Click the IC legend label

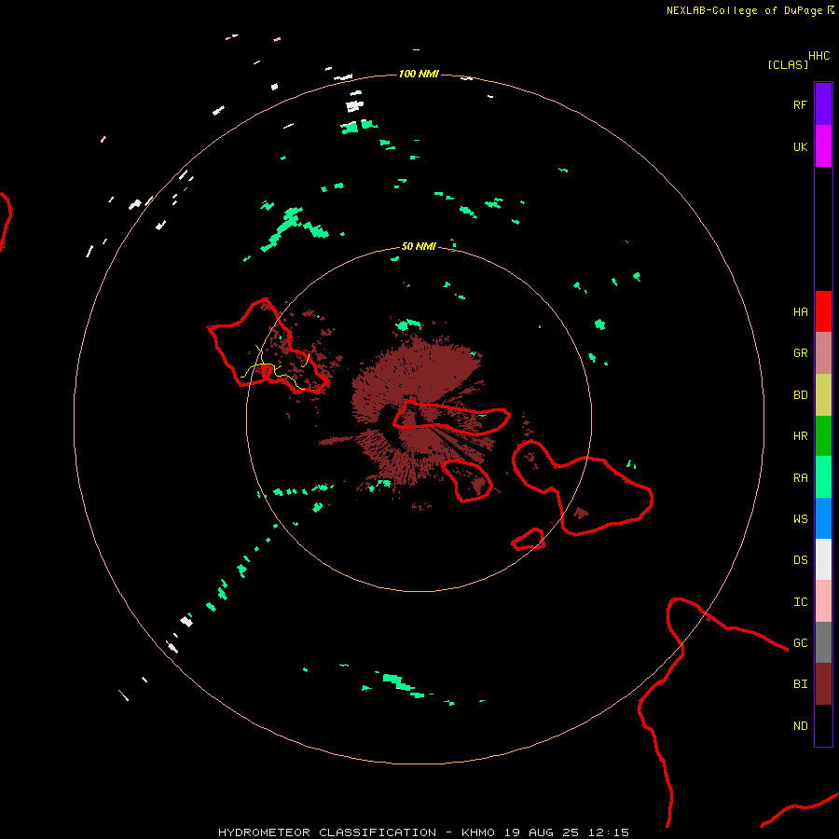coord(800,602)
